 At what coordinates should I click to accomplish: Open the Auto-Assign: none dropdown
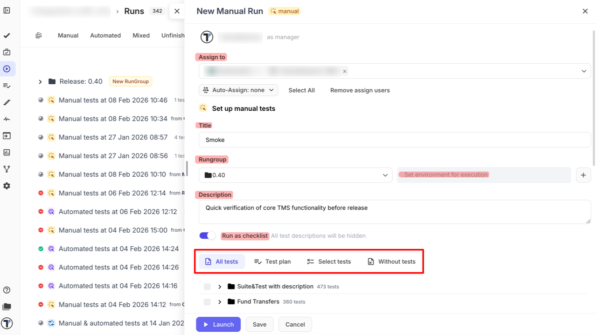click(238, 90)
